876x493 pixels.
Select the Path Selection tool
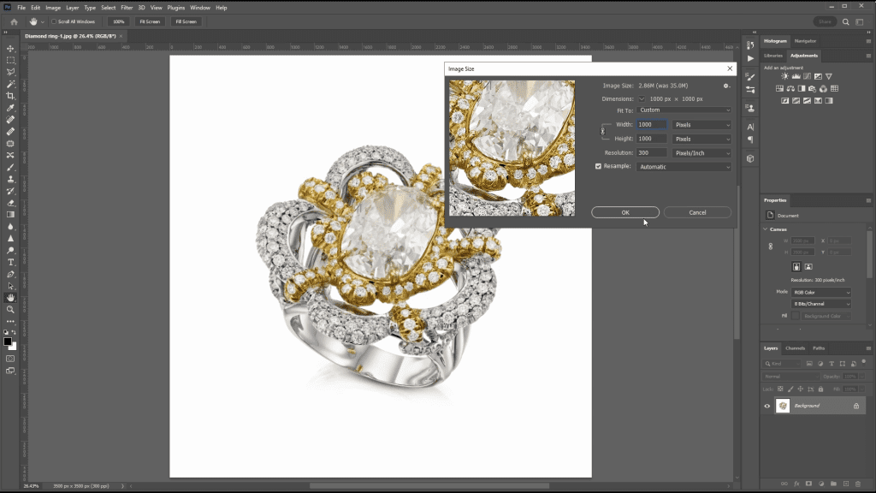click(10, 286)
